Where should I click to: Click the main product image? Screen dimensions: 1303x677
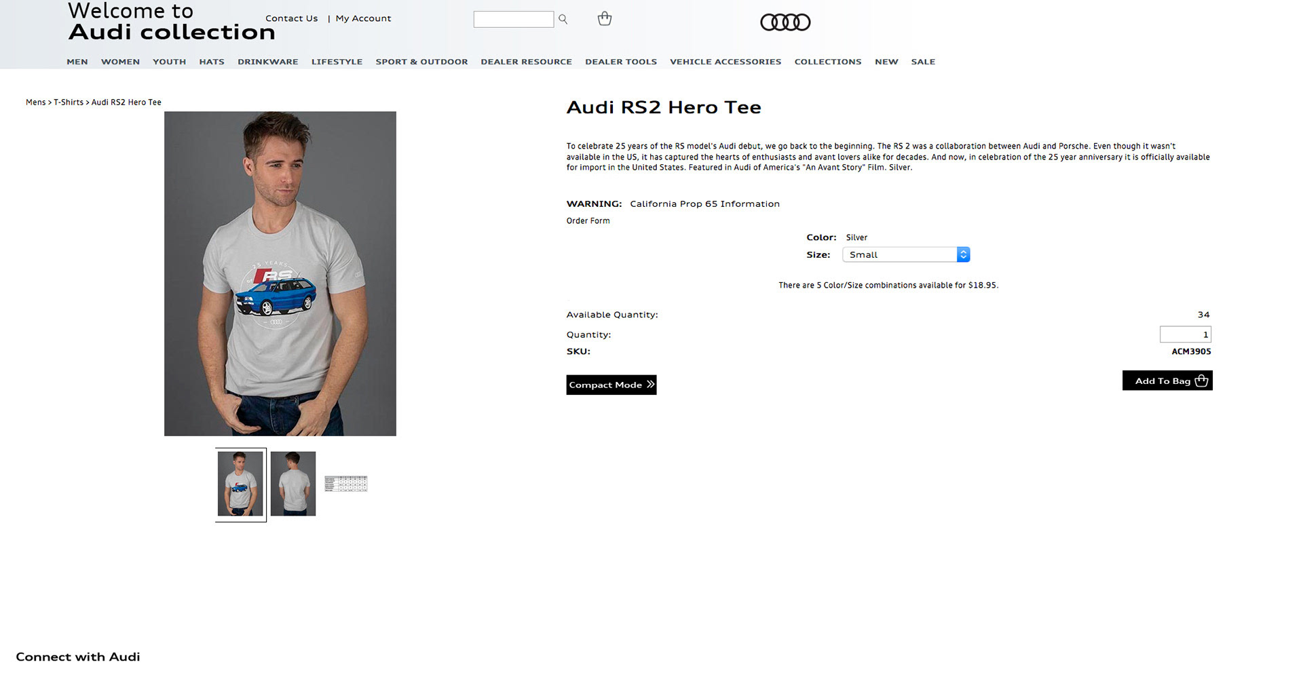280,273
